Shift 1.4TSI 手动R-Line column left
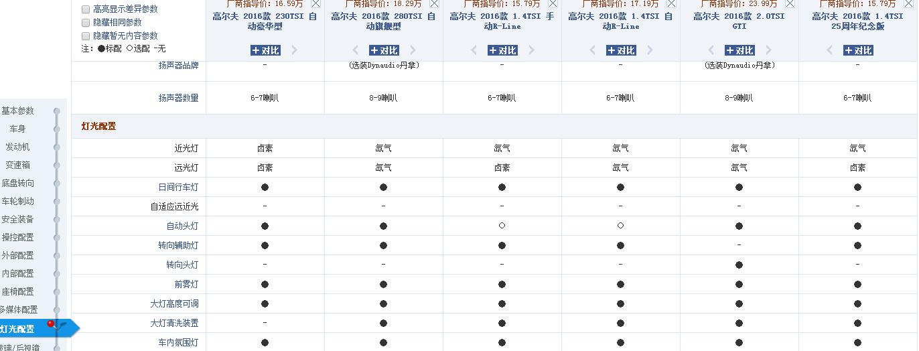This screenshot has width=919, height=351. [474, 50]
